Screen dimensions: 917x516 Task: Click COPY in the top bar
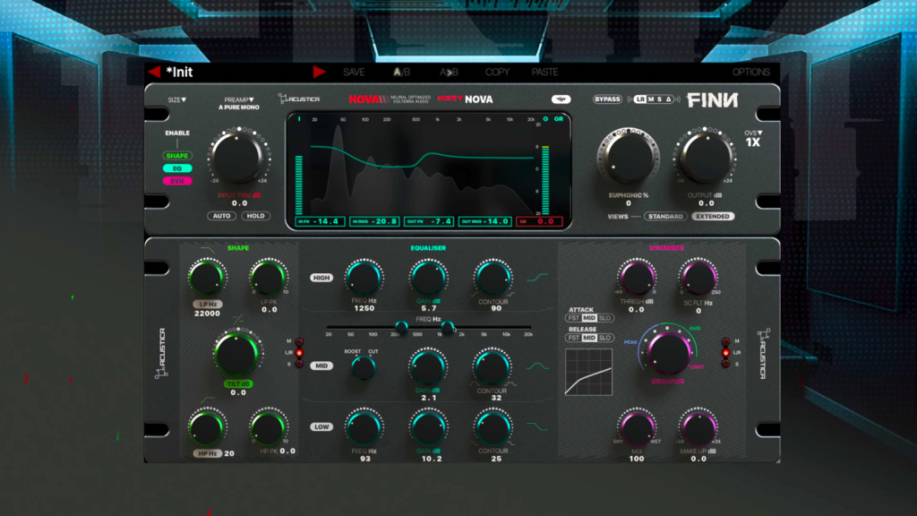coord(497,72)
